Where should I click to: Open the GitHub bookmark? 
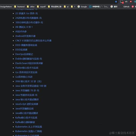pyautogui.click(x=125, y=7)
